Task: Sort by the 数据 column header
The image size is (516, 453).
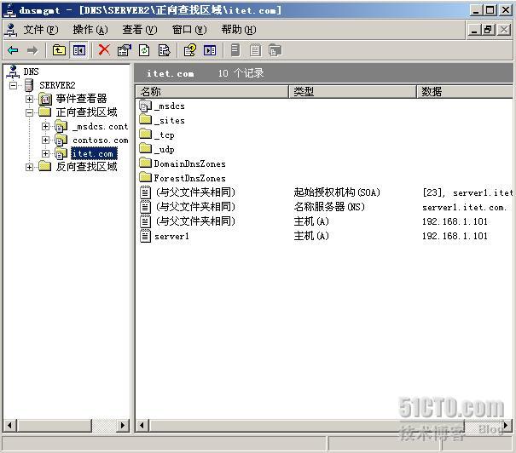Action: click(465, 92)
